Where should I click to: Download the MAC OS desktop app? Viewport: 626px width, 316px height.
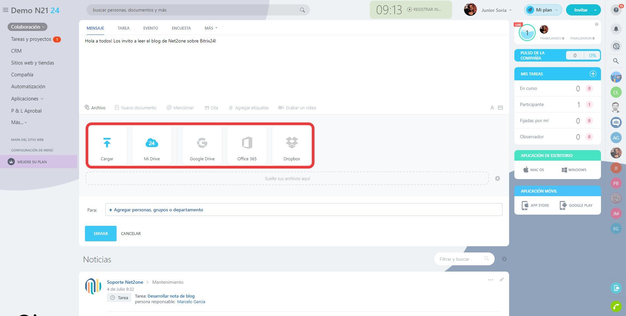click(533, 170)
